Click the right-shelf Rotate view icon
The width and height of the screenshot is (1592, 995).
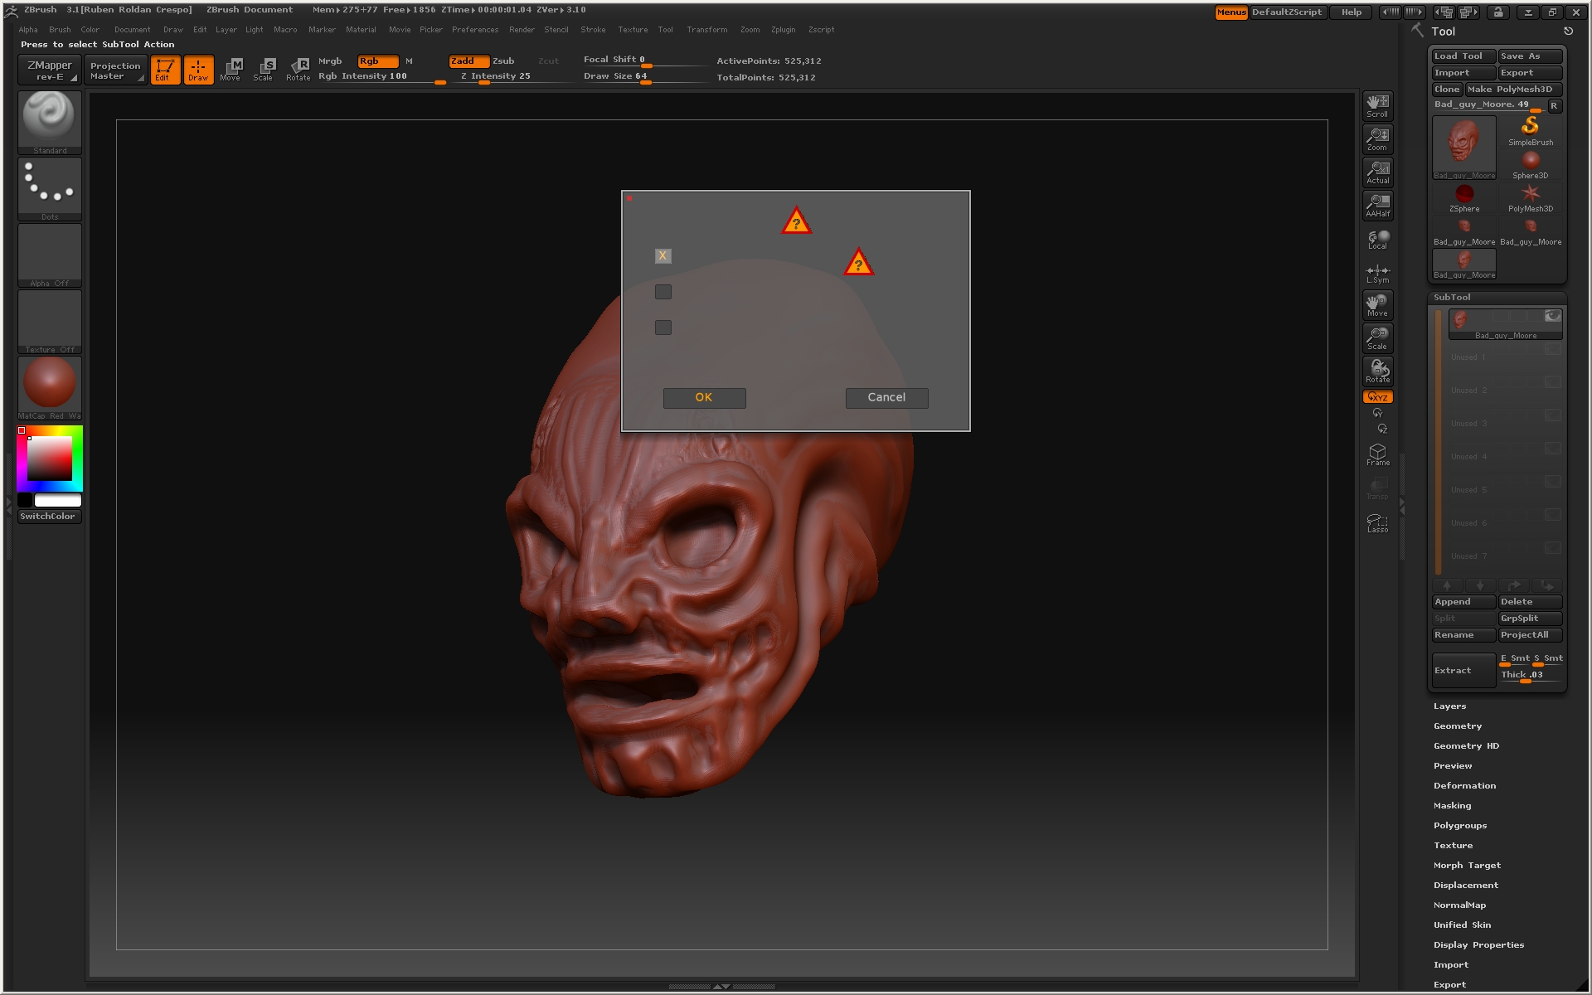click(x=1377, y=371)
